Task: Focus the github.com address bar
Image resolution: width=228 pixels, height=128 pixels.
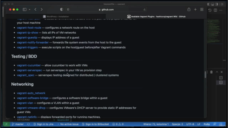Action: click(x=106, y=10)
